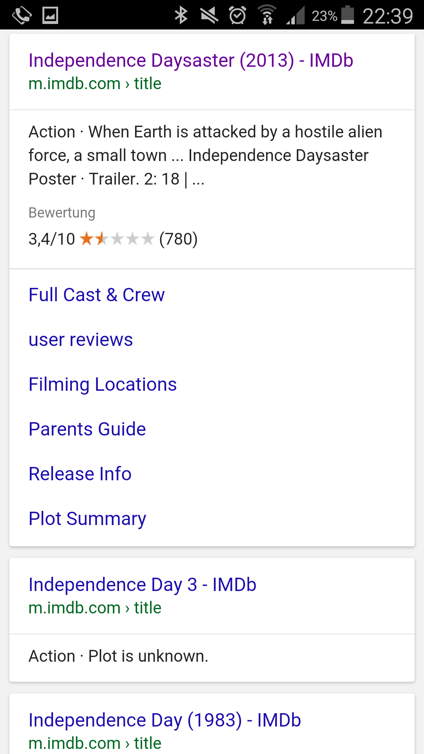Open the user reviews link
The height and width of the screenshot is (754, 424).
coord(81,340)
